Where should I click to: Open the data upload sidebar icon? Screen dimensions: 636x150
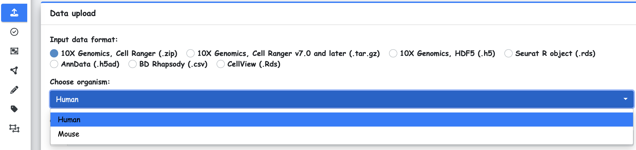[x=14, y=13]
